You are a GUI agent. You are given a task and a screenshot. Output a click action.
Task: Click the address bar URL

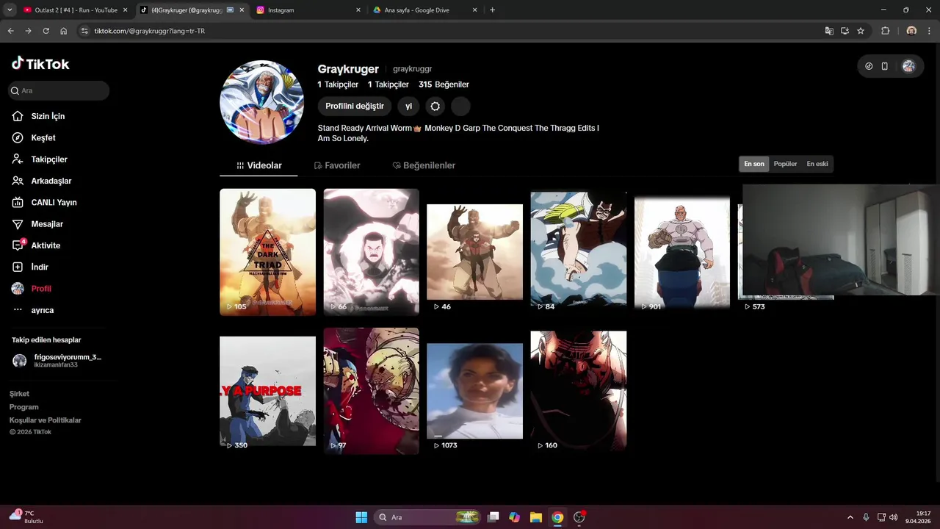pos(150,31)
